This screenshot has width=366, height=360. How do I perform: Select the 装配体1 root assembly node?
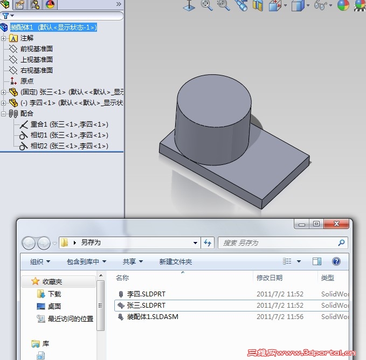coord(53,27)
